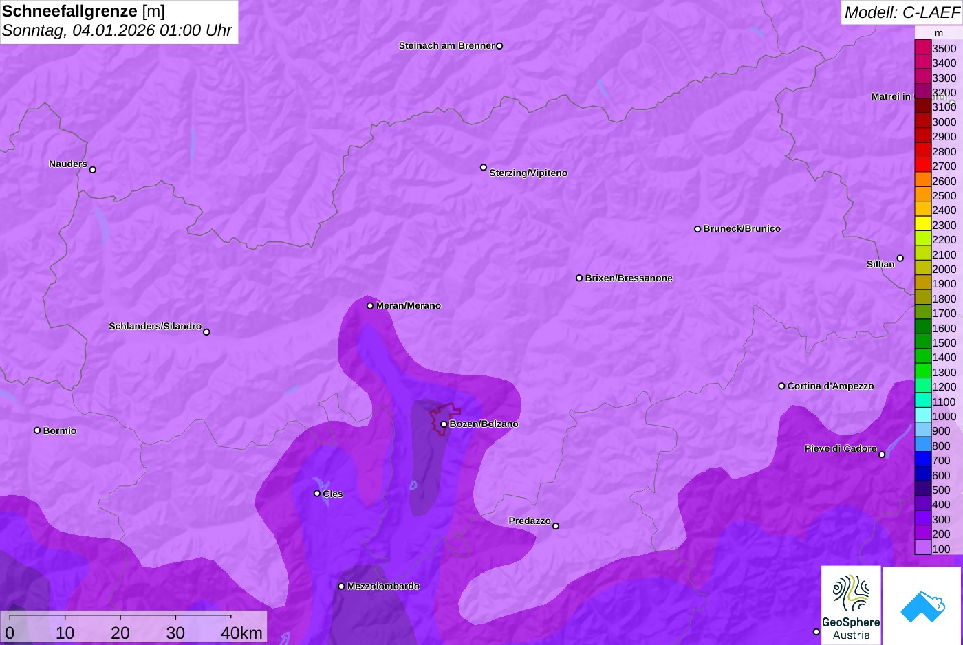This screenshot has height=645, width=963.
Task: Click the Schlanders/Silandro marker dot
Action: [x=206, y=332]
